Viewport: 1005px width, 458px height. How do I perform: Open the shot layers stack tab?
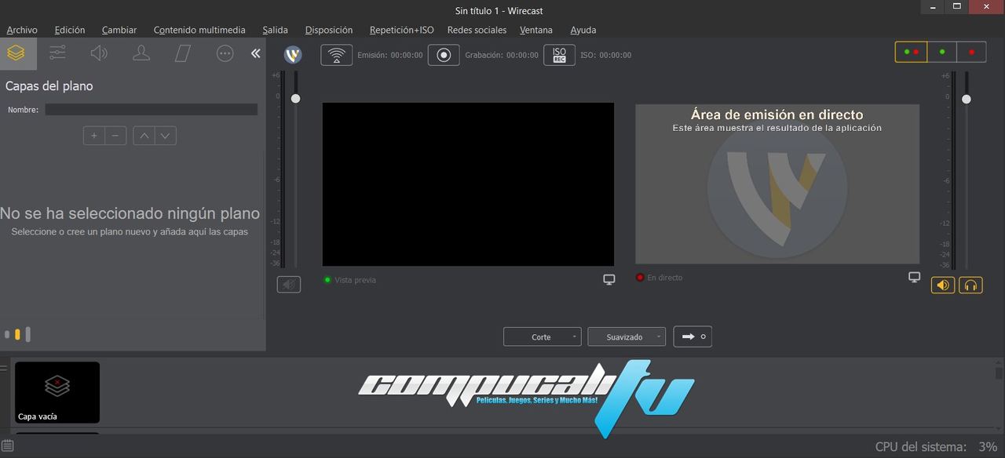(x=16, y=53)
